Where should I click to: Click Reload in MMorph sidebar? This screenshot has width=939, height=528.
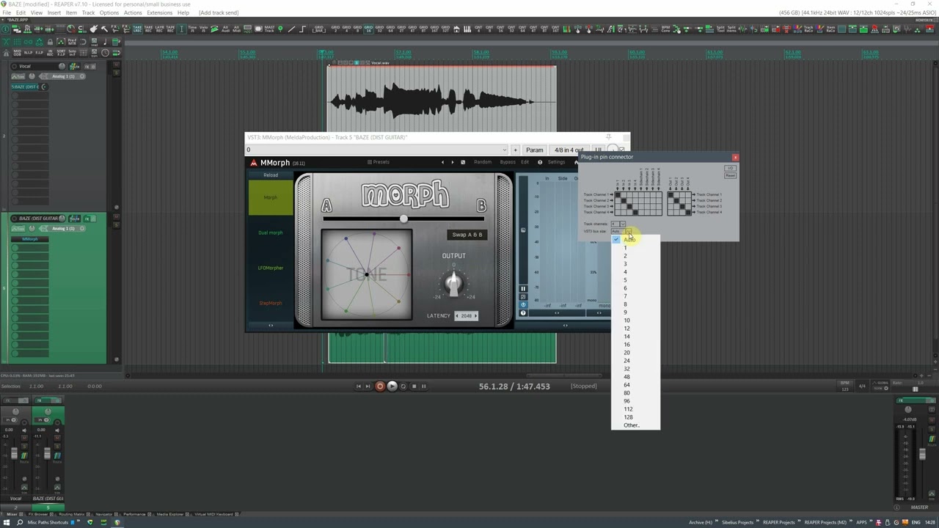click(x=271, y=175)
